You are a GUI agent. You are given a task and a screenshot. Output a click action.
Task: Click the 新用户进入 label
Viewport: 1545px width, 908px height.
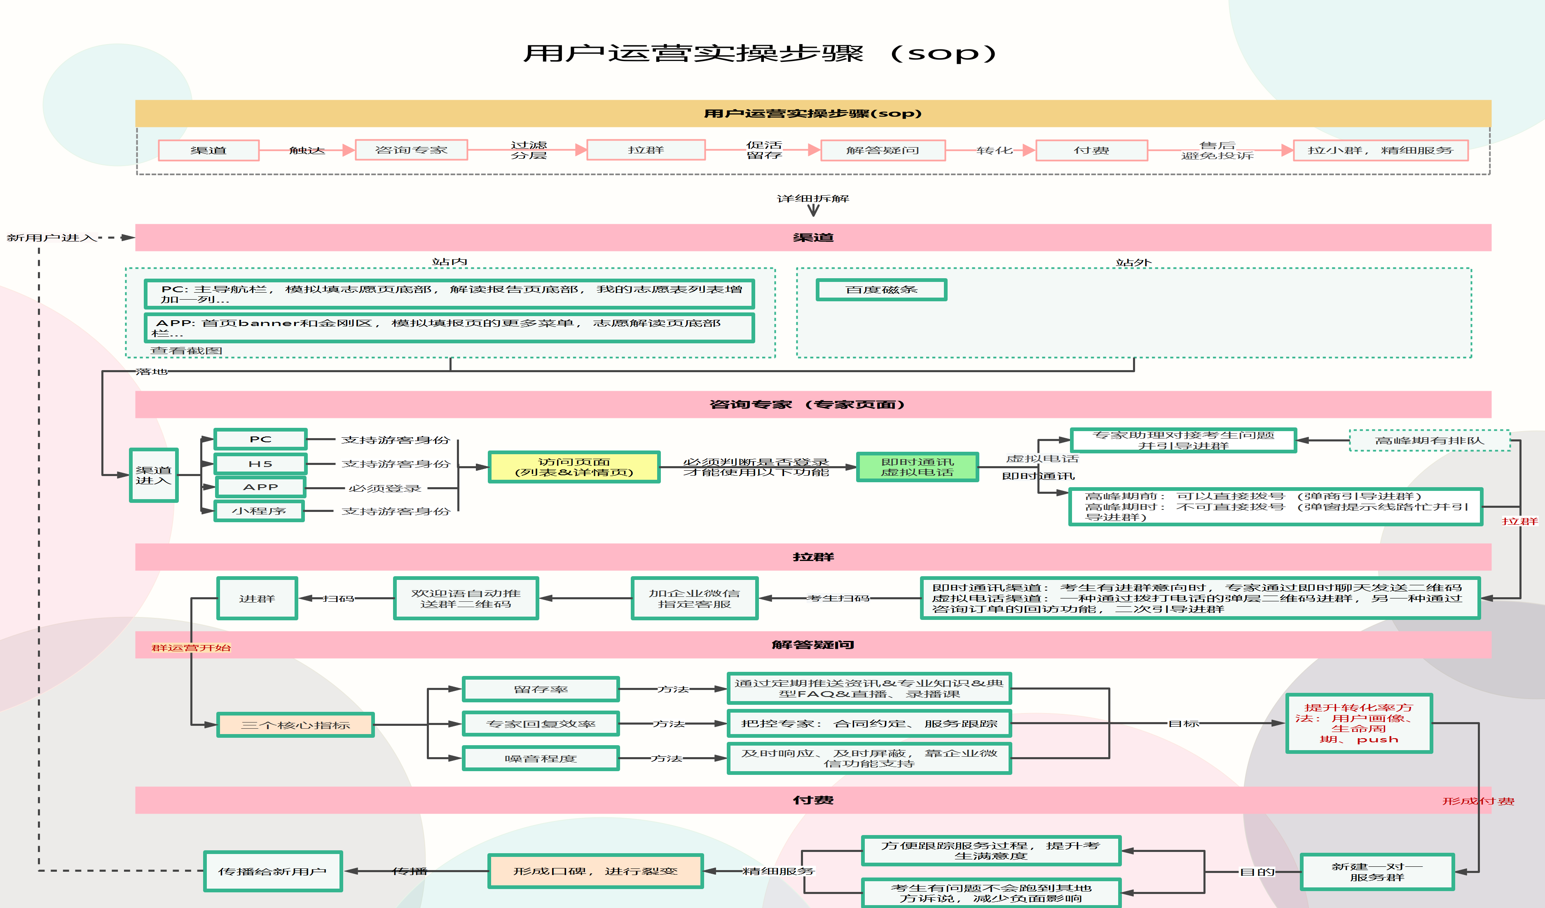click(x=51, y=237)
